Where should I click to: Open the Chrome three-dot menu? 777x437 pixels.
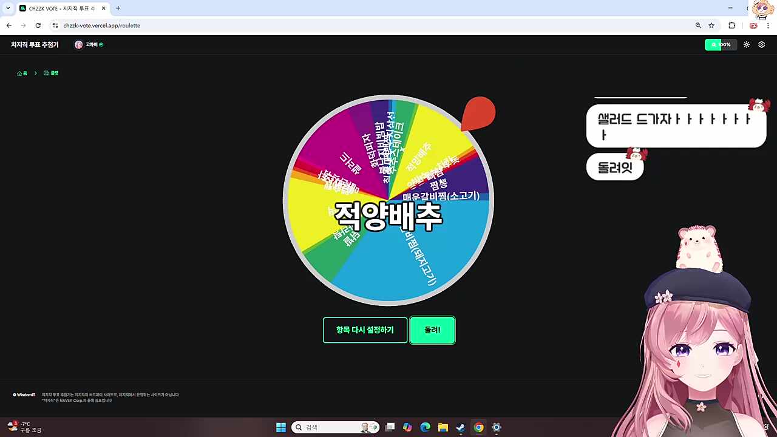[x=768, y=25]
